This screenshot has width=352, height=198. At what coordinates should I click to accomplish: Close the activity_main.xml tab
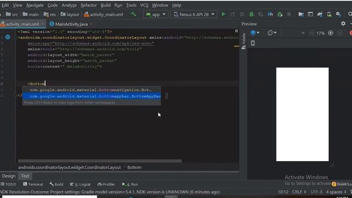42,24
